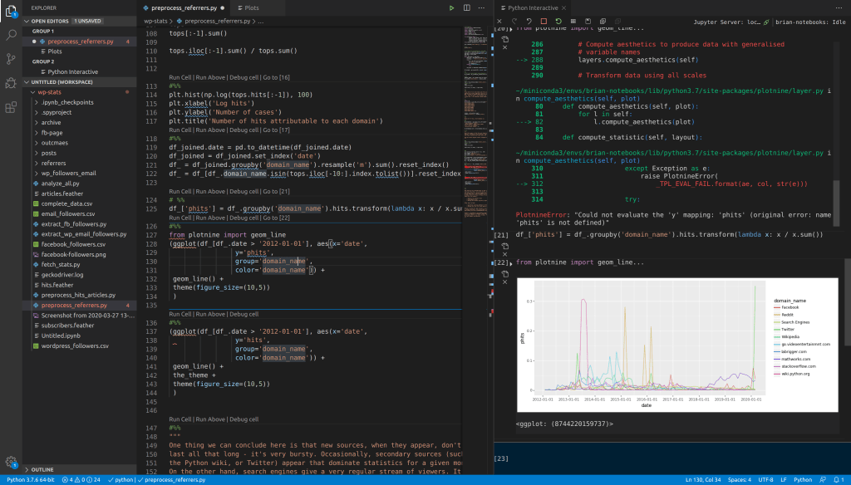Screen dimensions: 851x485
Task: Expand all cell inputs in Python Interactive
Action: tap(603, 22)
